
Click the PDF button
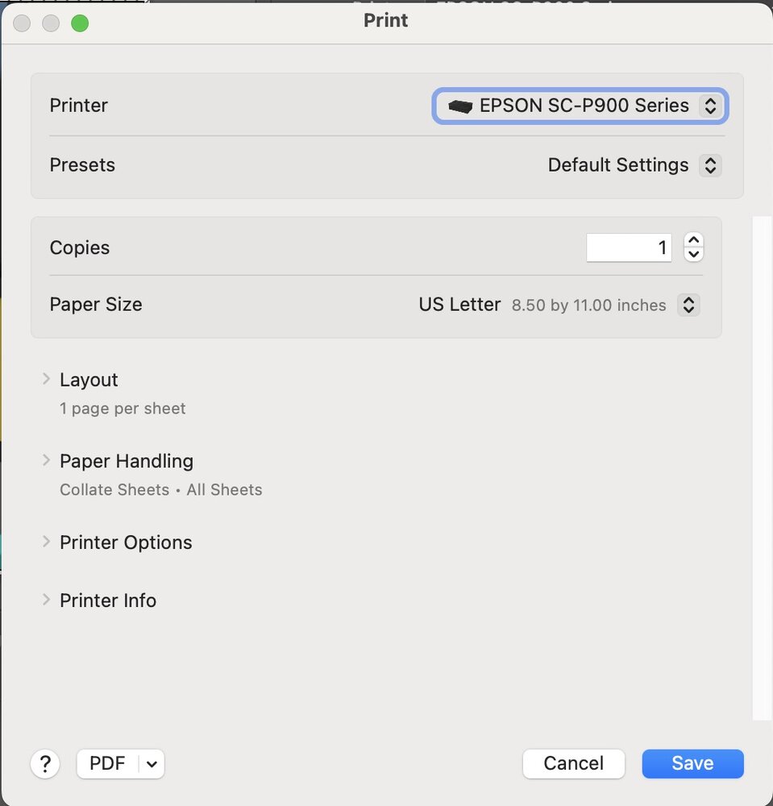click(x=107, y=763)
